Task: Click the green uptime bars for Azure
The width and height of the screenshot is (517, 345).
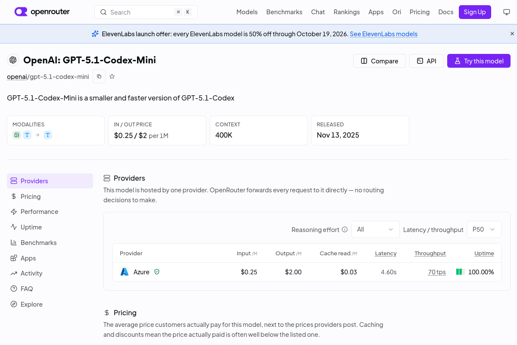Action: click(460, 272)
